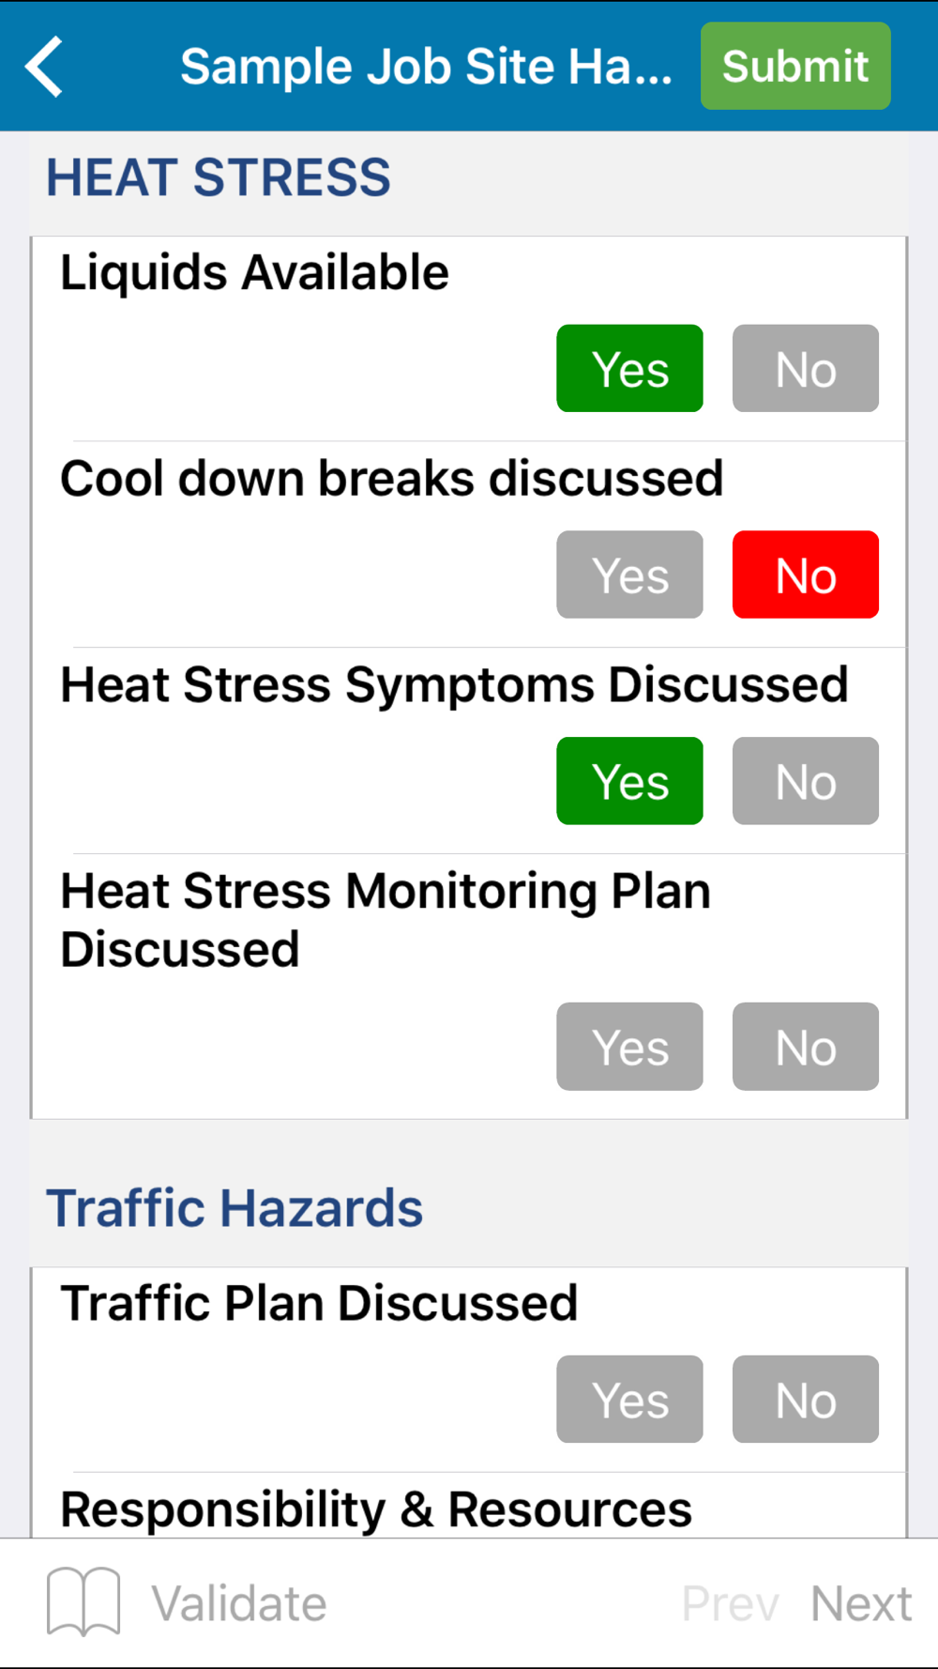Answer Yes for Traffic Plan Discussed

coord(629,1400)
